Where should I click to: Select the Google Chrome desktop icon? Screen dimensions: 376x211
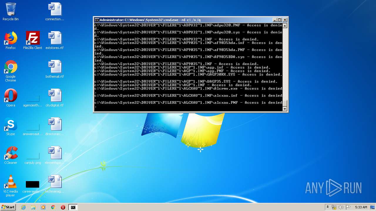click(x=11, y=71)
